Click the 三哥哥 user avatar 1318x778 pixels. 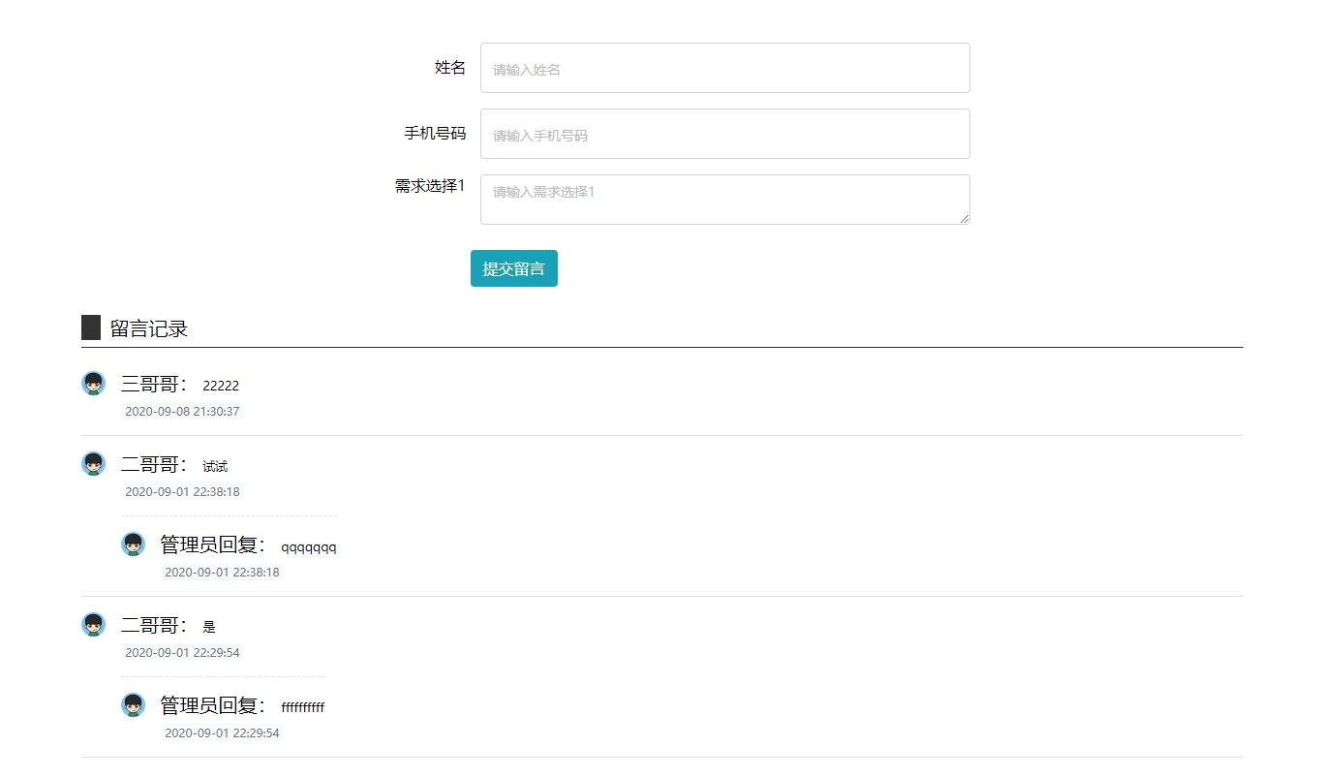click(93, 384)
